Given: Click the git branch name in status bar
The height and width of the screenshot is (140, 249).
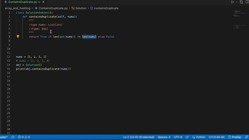Looking at the screenshot, I should tap(4, 137).
